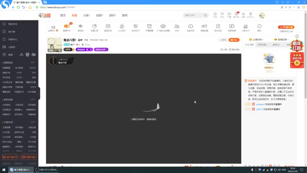The height and width of the screenshot is (173, 307).
Task: Open the 更多 three-dots icon
Action: point(259,26)
